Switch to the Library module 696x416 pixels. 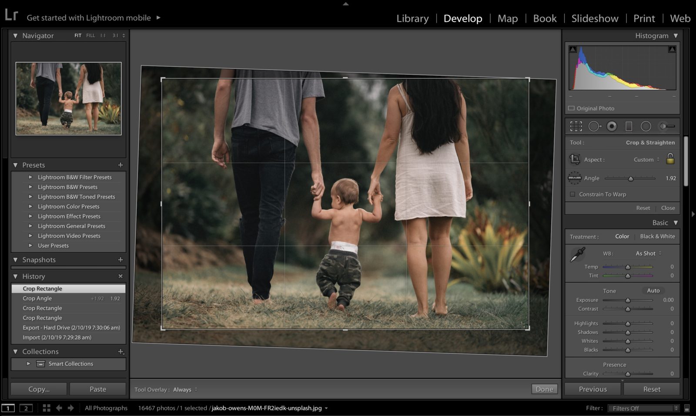[412, 18]
